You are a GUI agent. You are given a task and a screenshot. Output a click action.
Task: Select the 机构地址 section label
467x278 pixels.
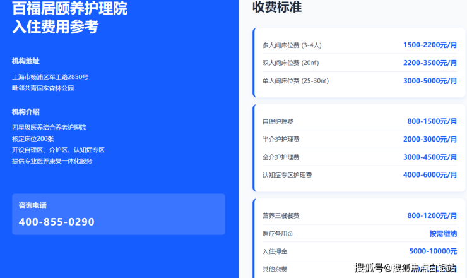pyautogui.click(x=26, y=61)
